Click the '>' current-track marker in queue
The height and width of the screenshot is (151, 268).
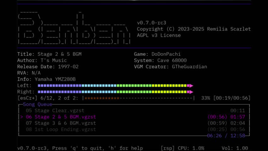21,117
